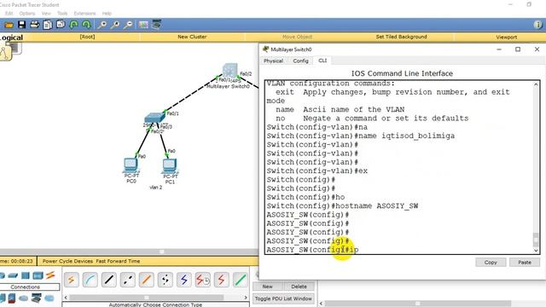The image size is (546, 307).
Task: Zoom out of the workspace
Action: (x=128, y=25)
